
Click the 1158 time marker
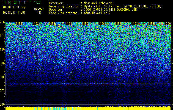[134, 24]
